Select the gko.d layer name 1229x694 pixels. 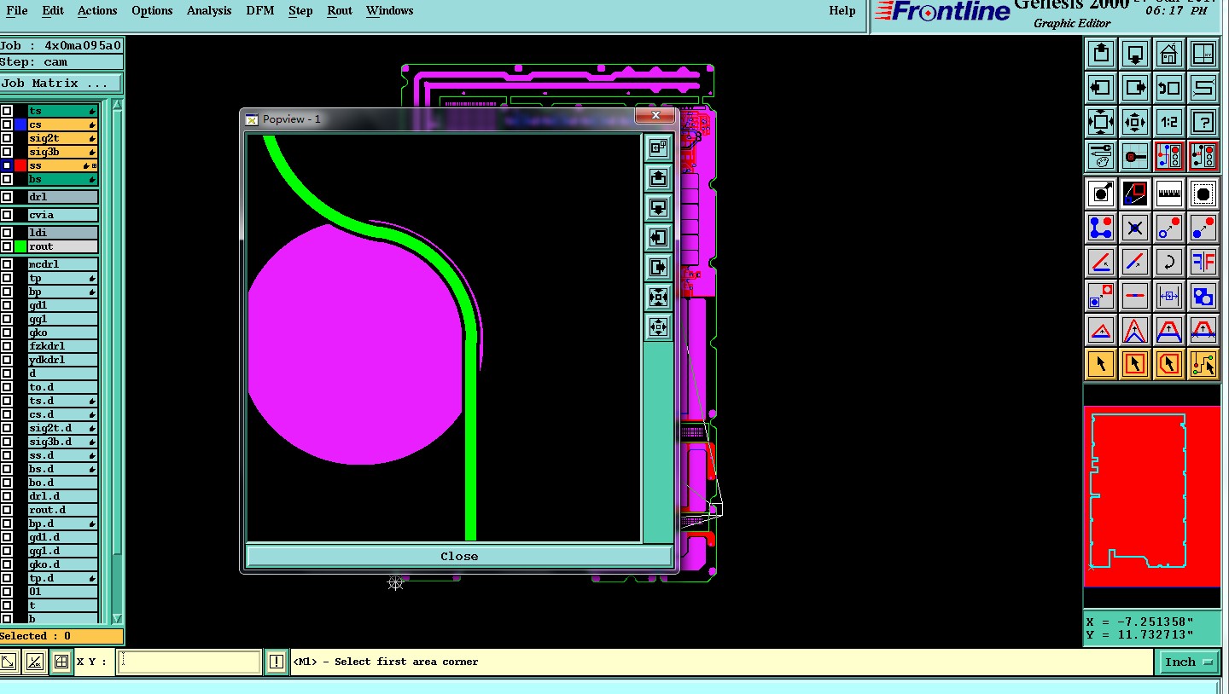pyautogui.click(x=63, y=564)
